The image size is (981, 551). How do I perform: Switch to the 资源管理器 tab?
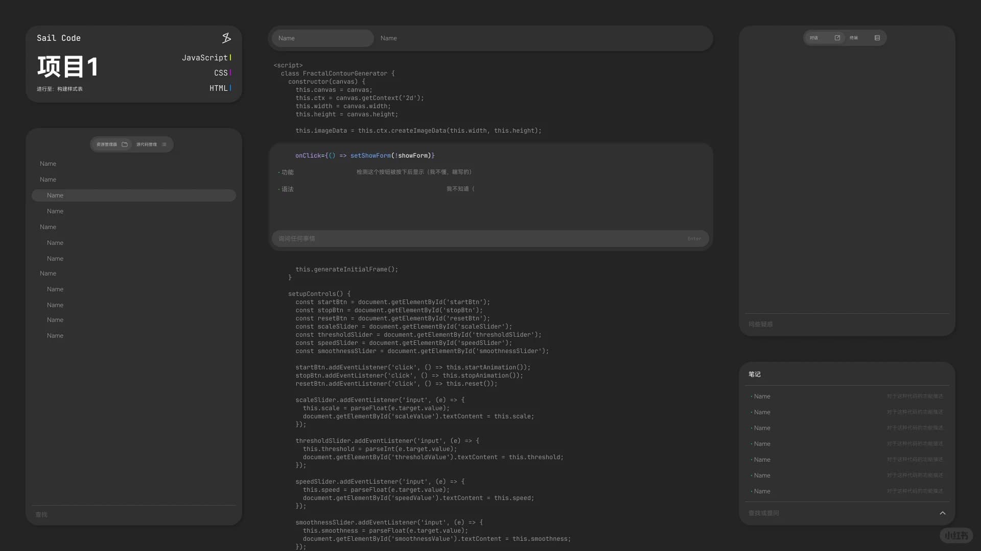pyautogui.click(x=111, y=144)
